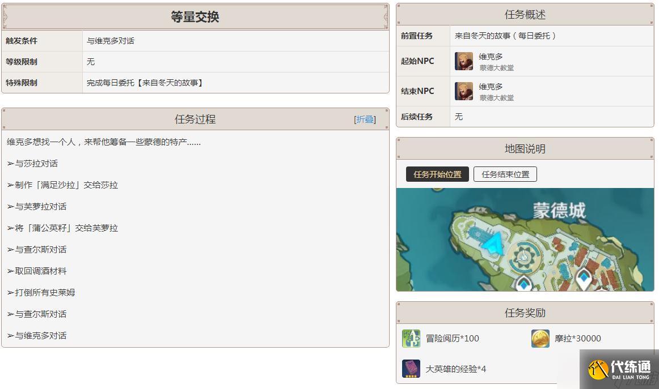
Task: Click the 摩拉*30000 gold coin icon
Action: [x=540, y=338]
